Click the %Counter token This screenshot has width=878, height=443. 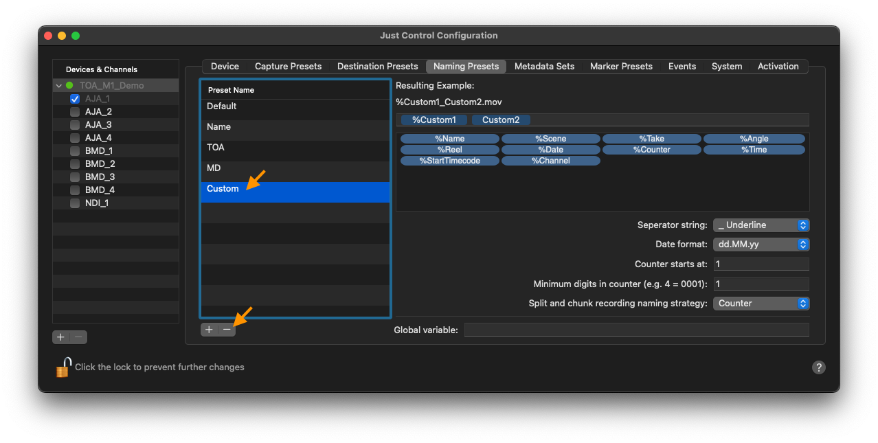point(652,150)
